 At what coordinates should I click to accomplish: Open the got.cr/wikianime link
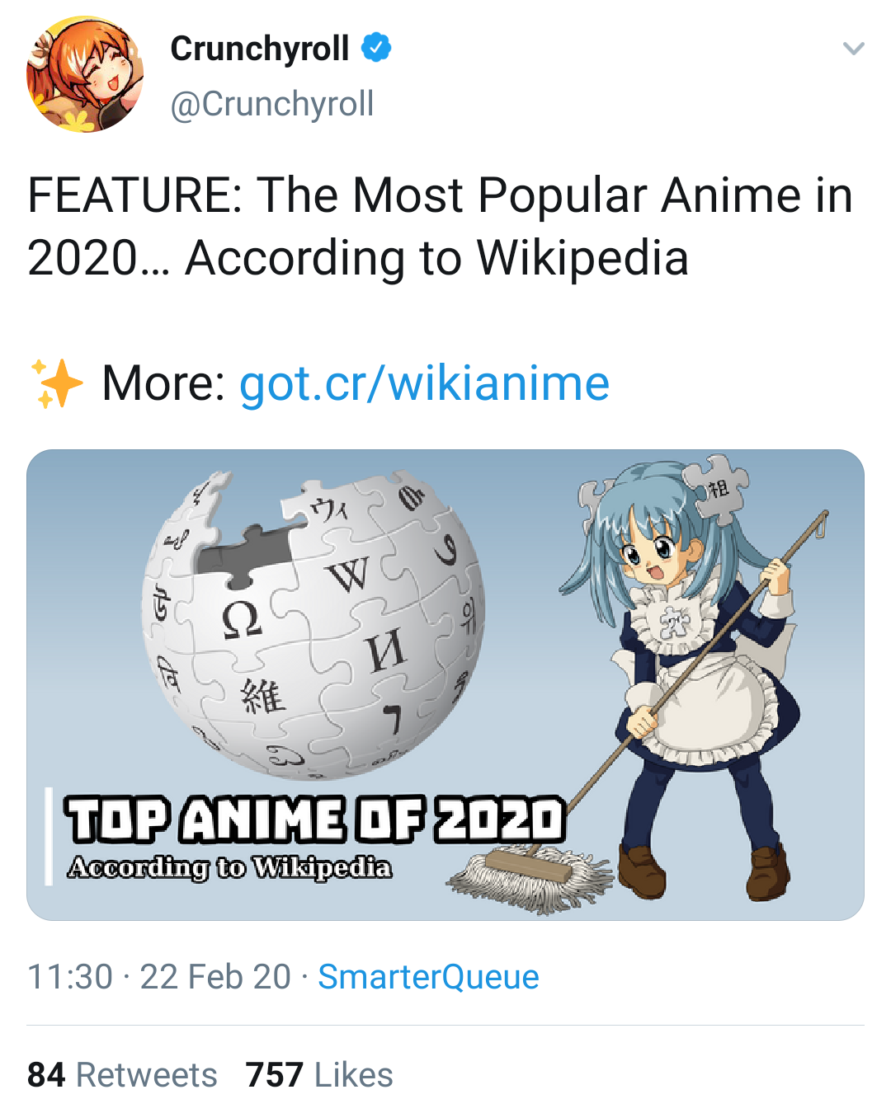[x=424, y=383]
